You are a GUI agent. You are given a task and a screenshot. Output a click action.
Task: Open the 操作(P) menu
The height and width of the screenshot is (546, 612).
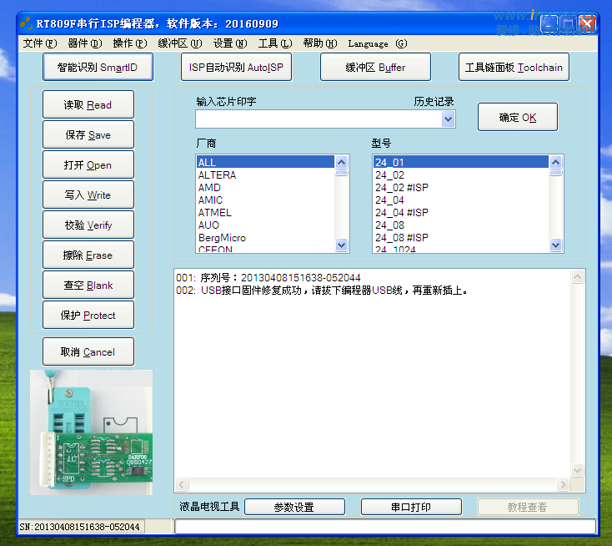(130, 43)
